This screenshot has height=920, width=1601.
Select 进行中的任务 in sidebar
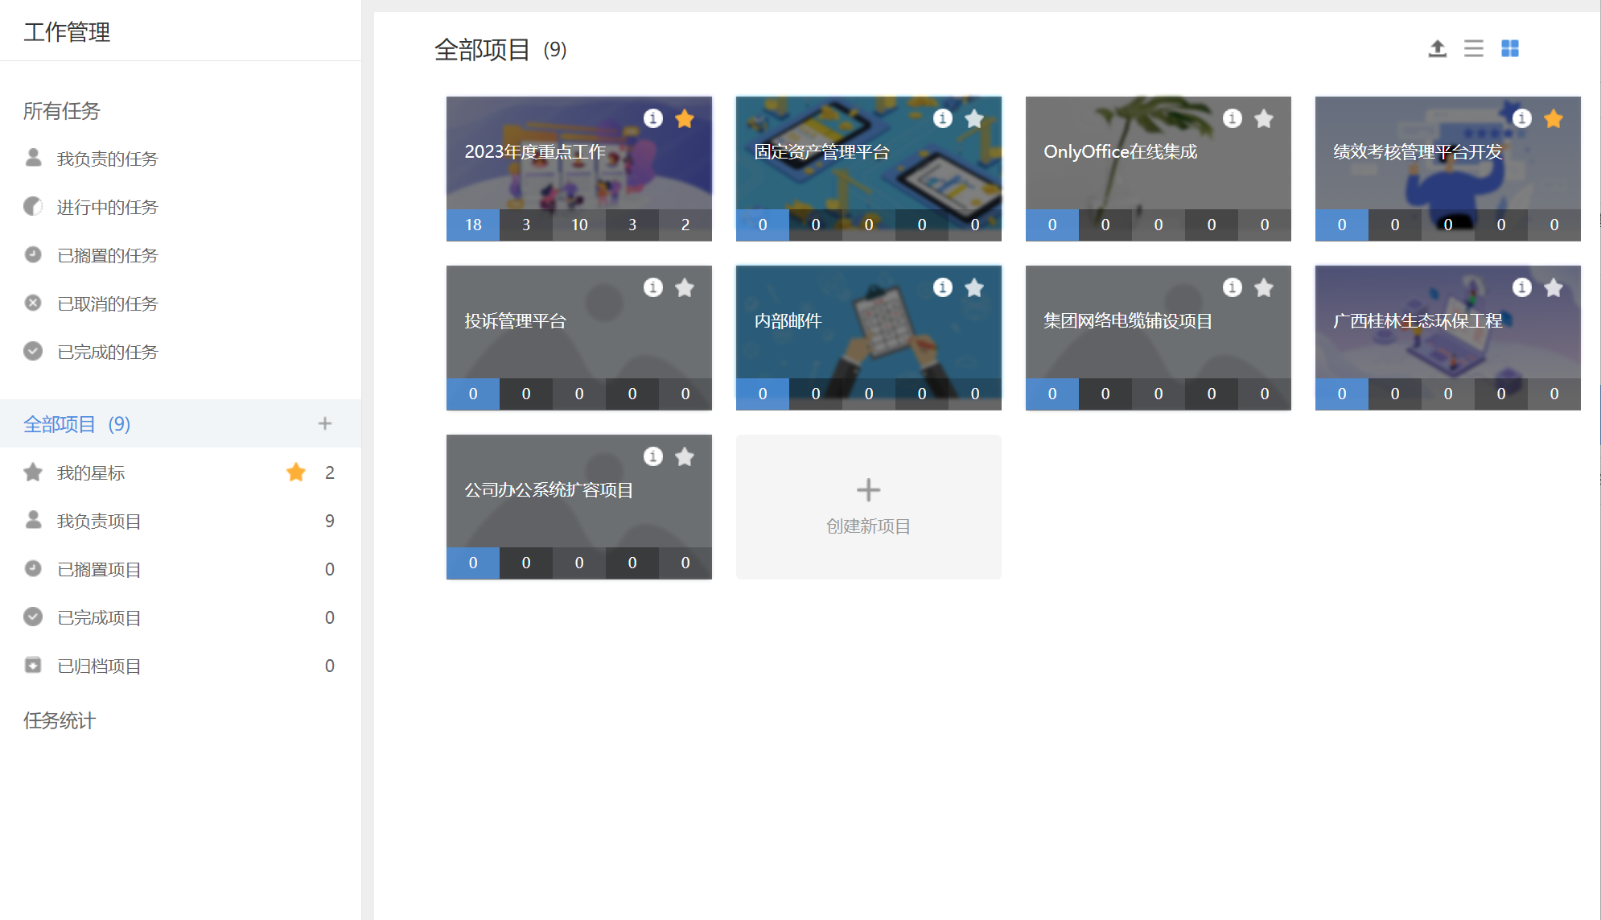click(x=107, y=208)
